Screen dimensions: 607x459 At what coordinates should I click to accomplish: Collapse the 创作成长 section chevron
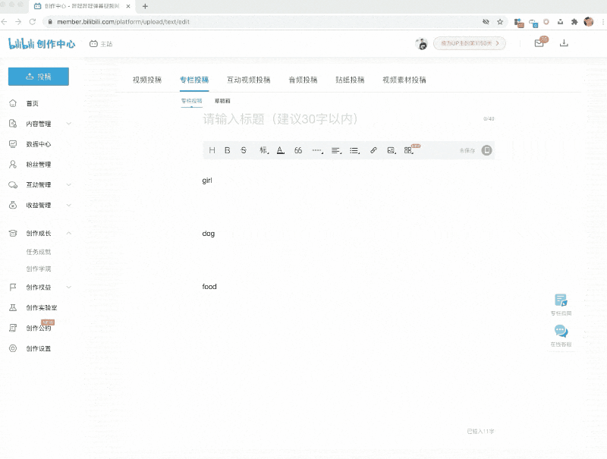(x=68, y=234)
